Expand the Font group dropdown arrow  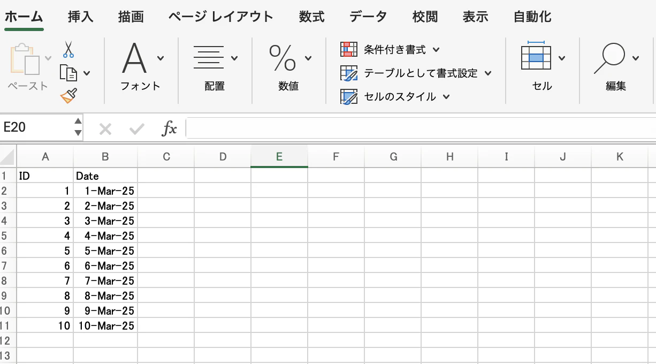[161, 58]
